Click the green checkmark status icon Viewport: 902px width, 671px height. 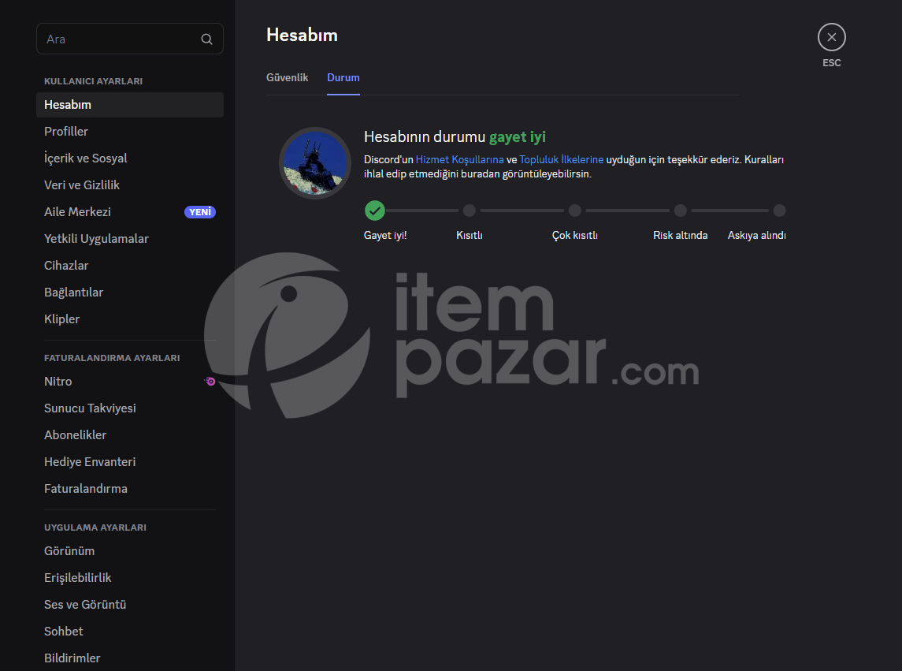pyautogui.click(x=374, y=211)
